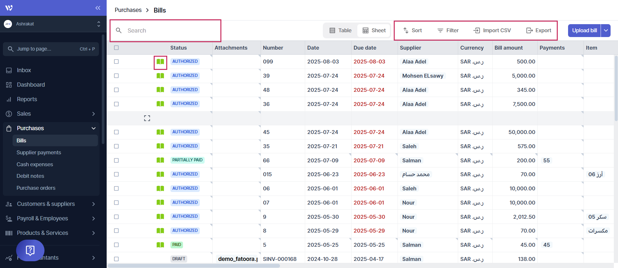Screen dimensions: 618x268
Task: Click the Sort arrows icon
Action: click(x=406, y=30)
